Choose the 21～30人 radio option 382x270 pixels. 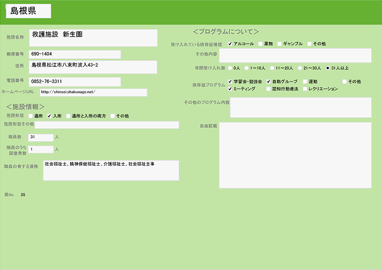point(300,68)
